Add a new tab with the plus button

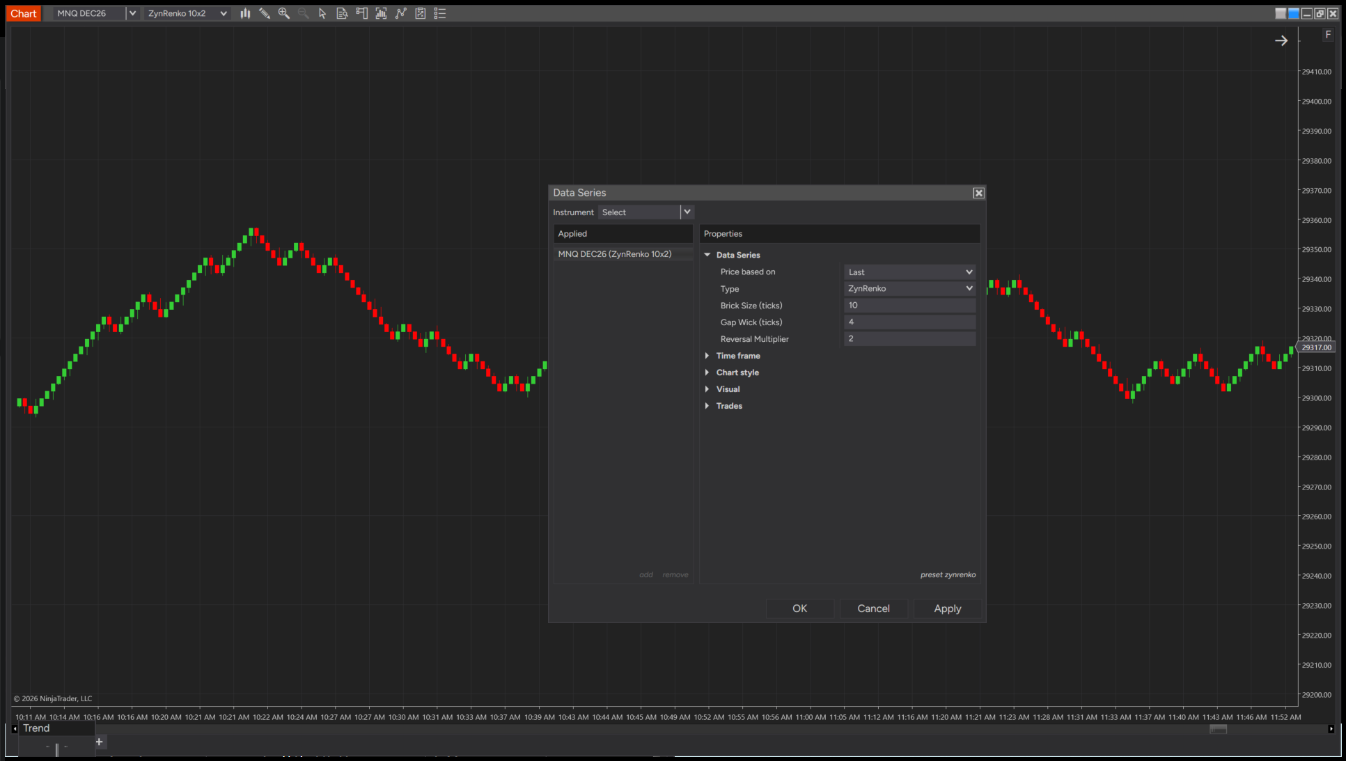(x=99, y=742)
